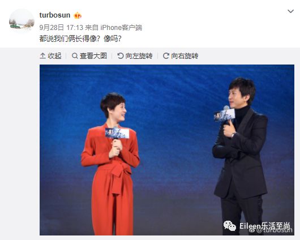The image size is (300, 240).
Task: Click the rotate-right arrow icon
Action: (166, 56)
